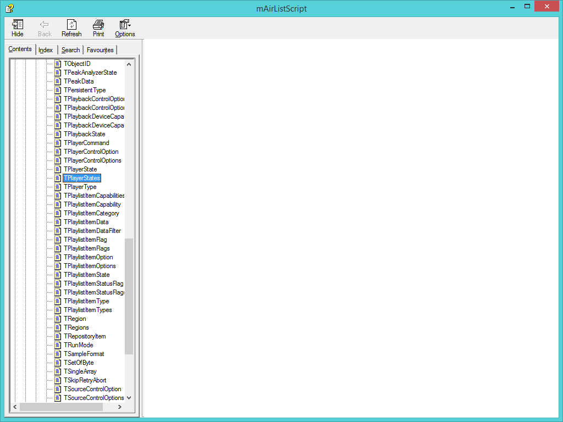
Task: Click page icon beside TPlaylistItemCapability
Action: pyautogui.click(x=58, y=204)
